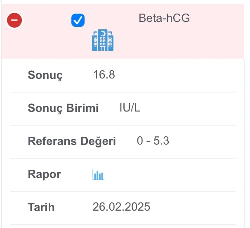Click the 16.8 result value
This screenshot has width=250, height=228.
[x=104, y=75]
